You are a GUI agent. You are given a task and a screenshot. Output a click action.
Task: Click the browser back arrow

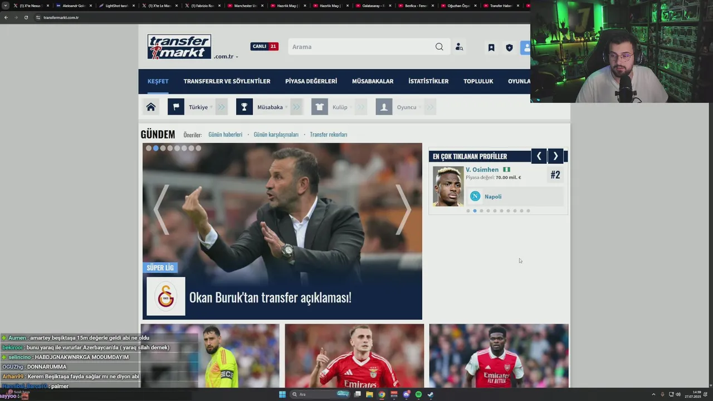point(6,17)
